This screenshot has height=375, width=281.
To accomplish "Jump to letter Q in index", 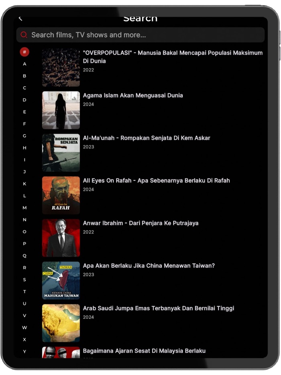I will (x=24, y=256).
